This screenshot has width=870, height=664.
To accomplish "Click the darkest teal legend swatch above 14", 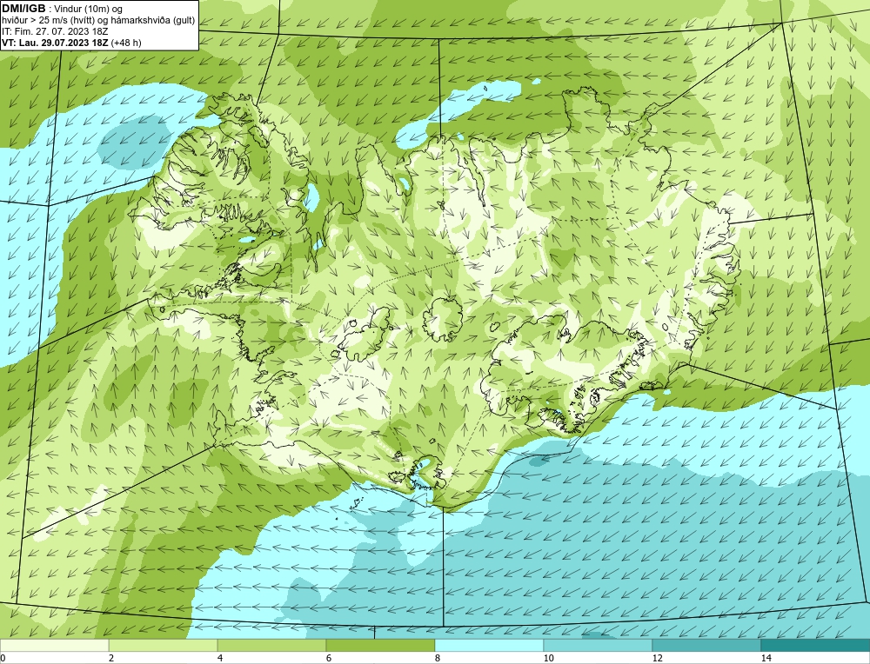I will [x=815, y=645].
